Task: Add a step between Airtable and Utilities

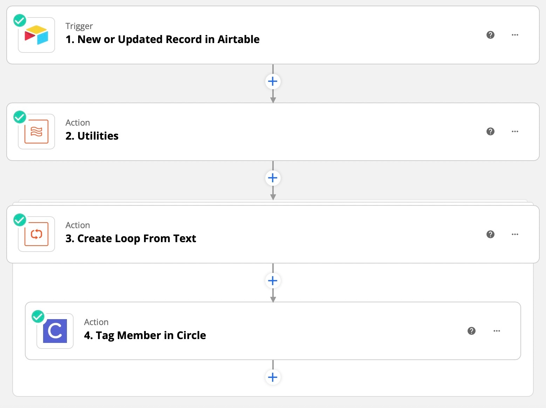Action: [x=273, y=82]
